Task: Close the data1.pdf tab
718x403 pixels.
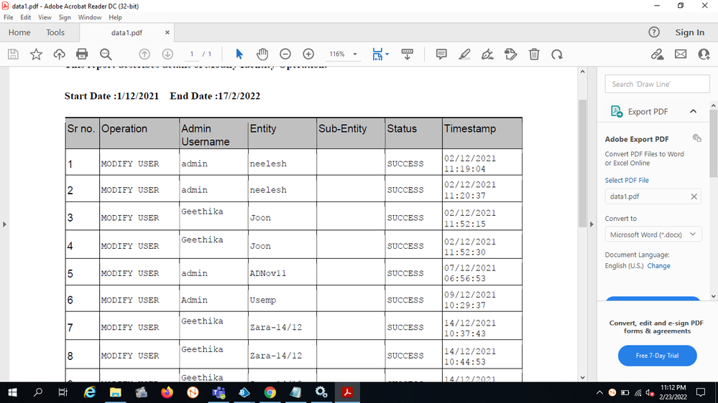Action: [x=167, y=32]
